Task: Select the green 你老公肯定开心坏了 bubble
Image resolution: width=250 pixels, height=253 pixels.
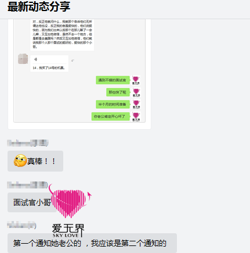Action: tap(110, 116)
